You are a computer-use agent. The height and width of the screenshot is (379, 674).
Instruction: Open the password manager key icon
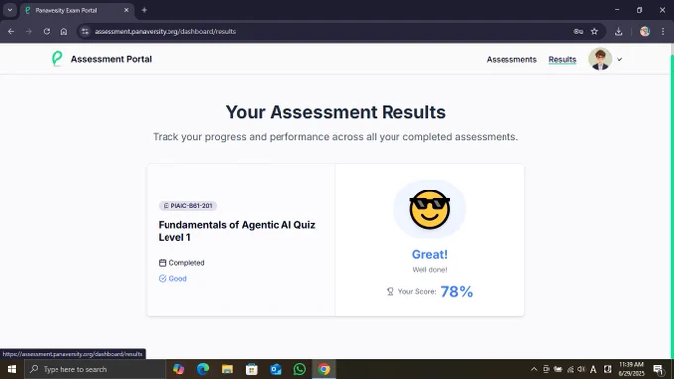click(x=578, y=31)
